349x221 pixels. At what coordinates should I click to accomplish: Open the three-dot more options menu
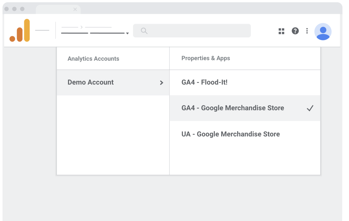coord(307,31)
